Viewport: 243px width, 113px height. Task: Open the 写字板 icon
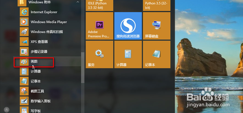pyautogui.click(x=24, y=110)
